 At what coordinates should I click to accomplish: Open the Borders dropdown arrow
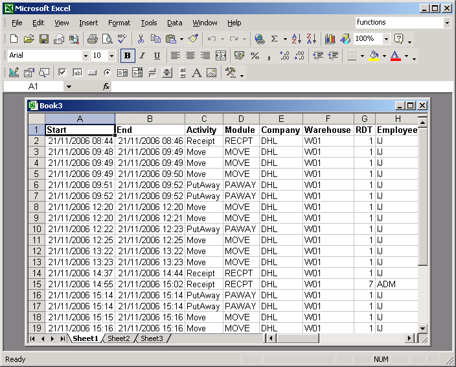tap(362, 56)
